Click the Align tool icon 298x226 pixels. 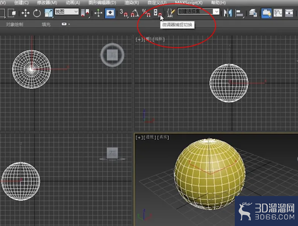click(x=239, y=14)
